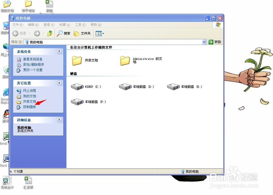Click the 网上邻居 network icon in sidebar

click(19, 91)
